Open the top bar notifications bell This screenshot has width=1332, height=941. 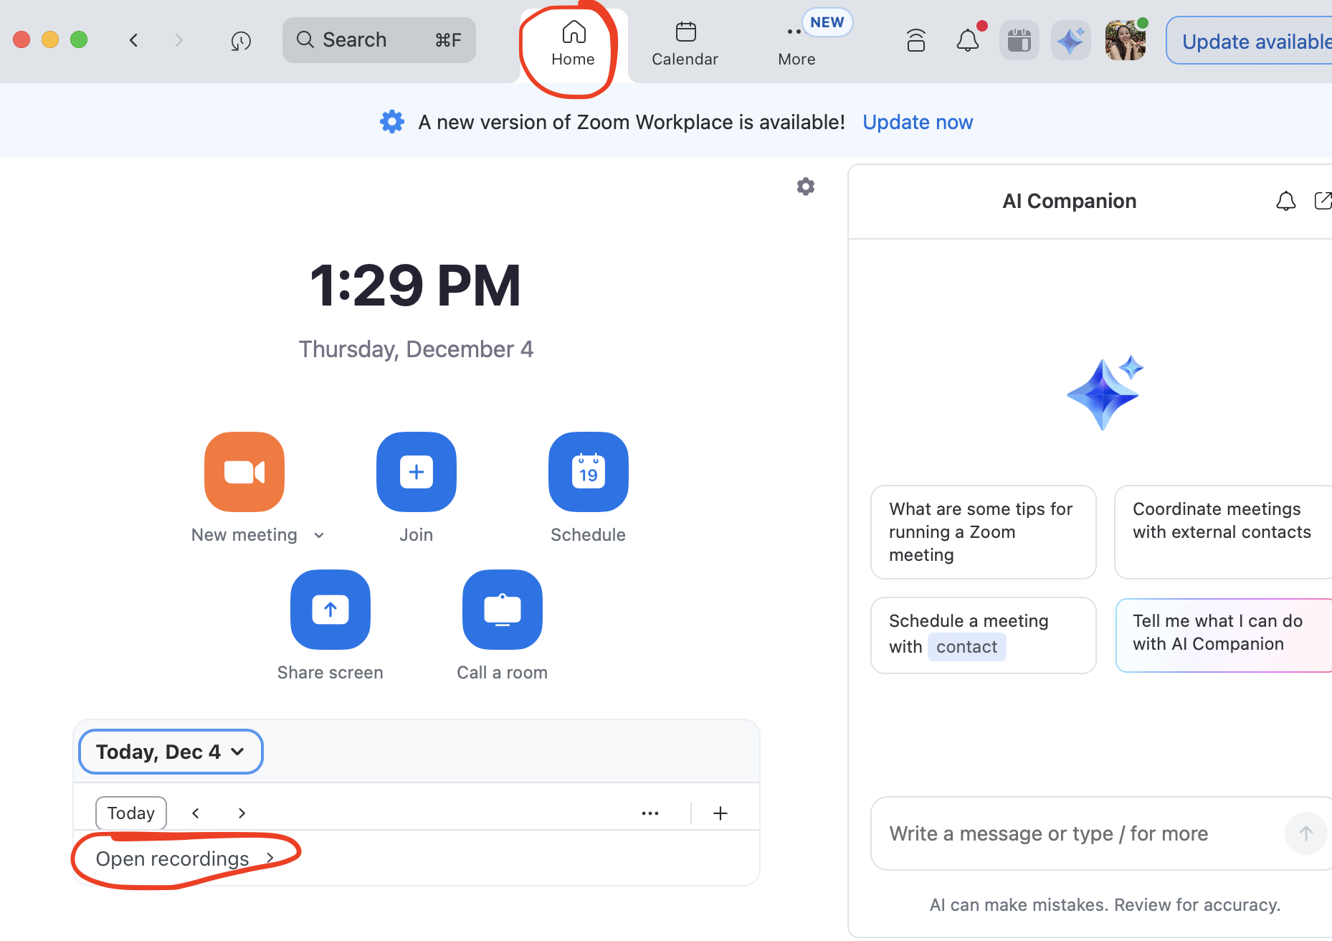point(968,40)
